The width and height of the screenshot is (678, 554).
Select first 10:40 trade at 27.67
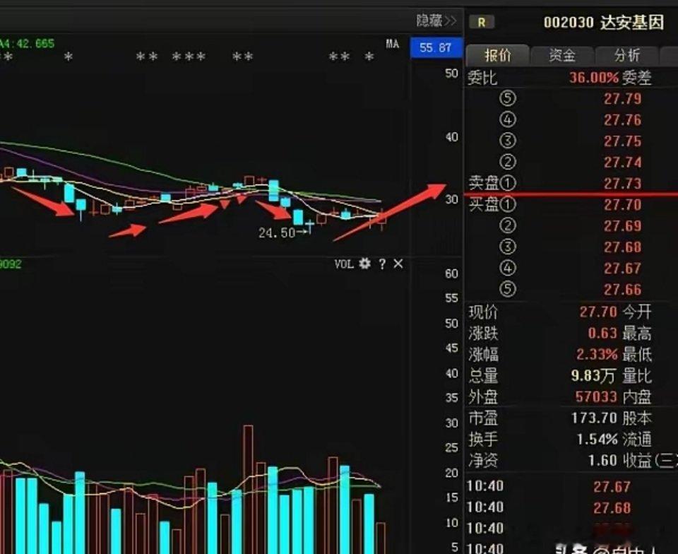[x=612, y=487]
